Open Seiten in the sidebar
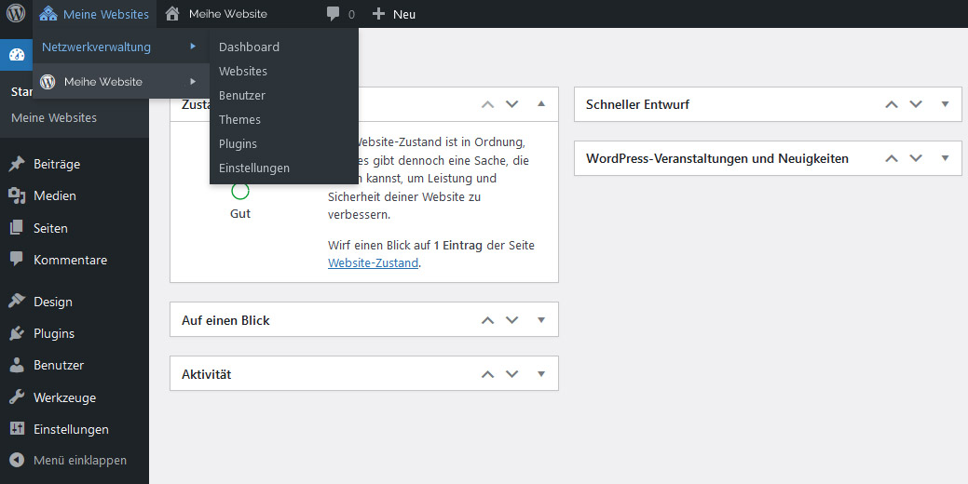The width and height of the screenshot is (968, 484). coord(50,228)
